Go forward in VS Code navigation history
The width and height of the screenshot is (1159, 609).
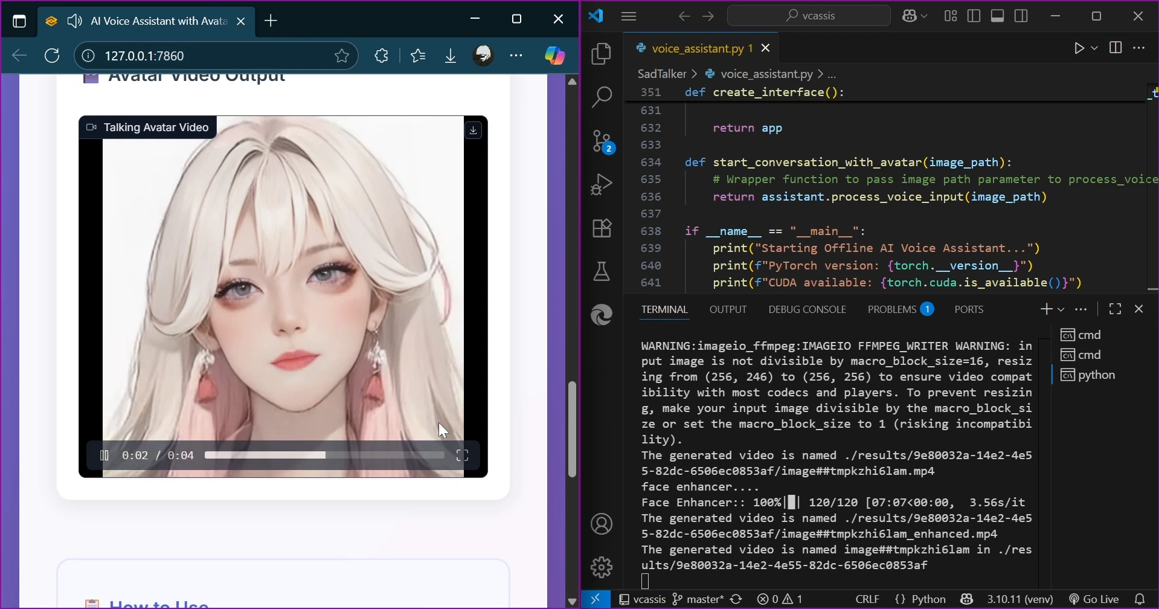709,16
